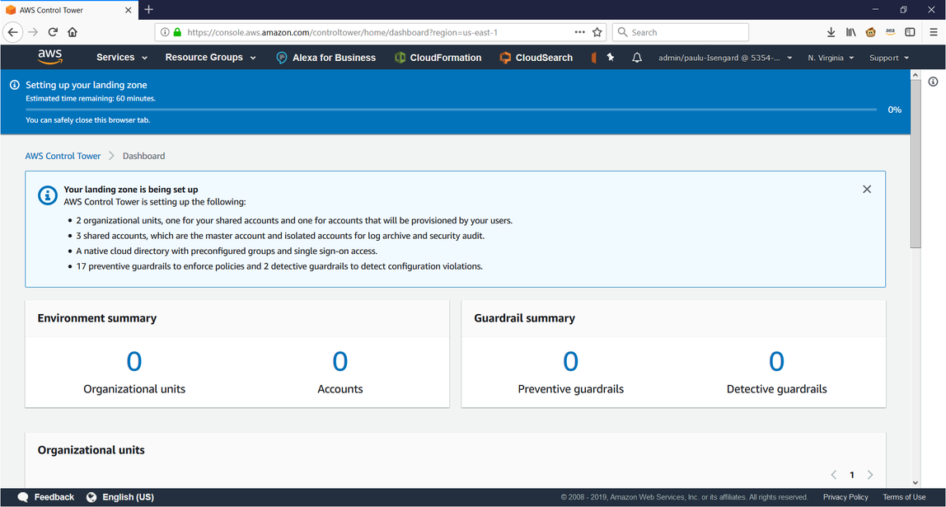946x507 pixels.
Task: Click the 'Organizational units' table heading
Action: pyautogui.click(x=91, y=450)
